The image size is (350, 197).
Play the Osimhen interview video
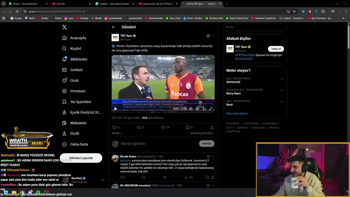click(x=115, y=109)
